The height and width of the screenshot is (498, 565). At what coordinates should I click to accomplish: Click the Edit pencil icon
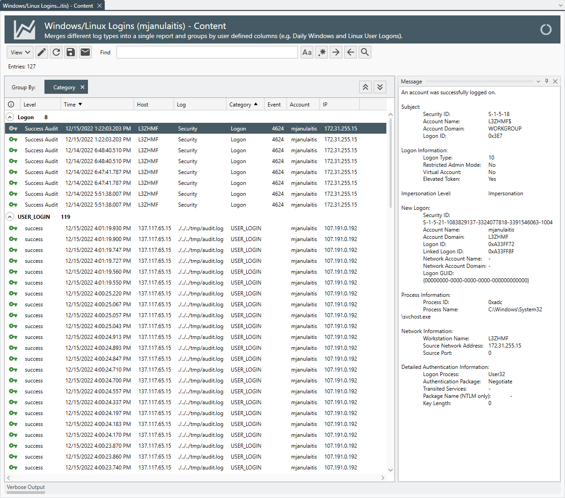[42, 52]
